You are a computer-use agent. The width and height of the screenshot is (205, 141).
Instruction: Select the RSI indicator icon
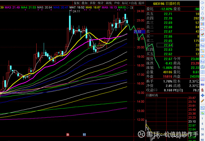(202, 85)
